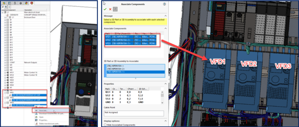The image size is (299, 127).
Task: Choose Properties... in the context menu
Action: tap(44, 120)
